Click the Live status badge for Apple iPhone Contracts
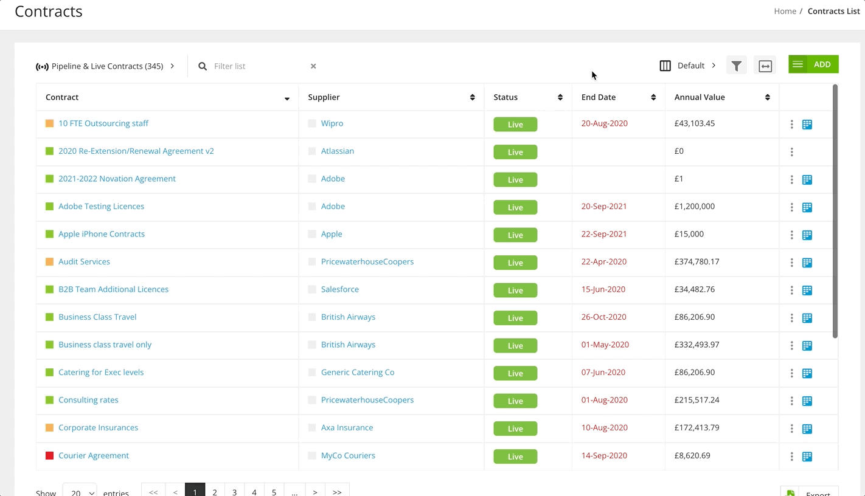 (515, 235)
